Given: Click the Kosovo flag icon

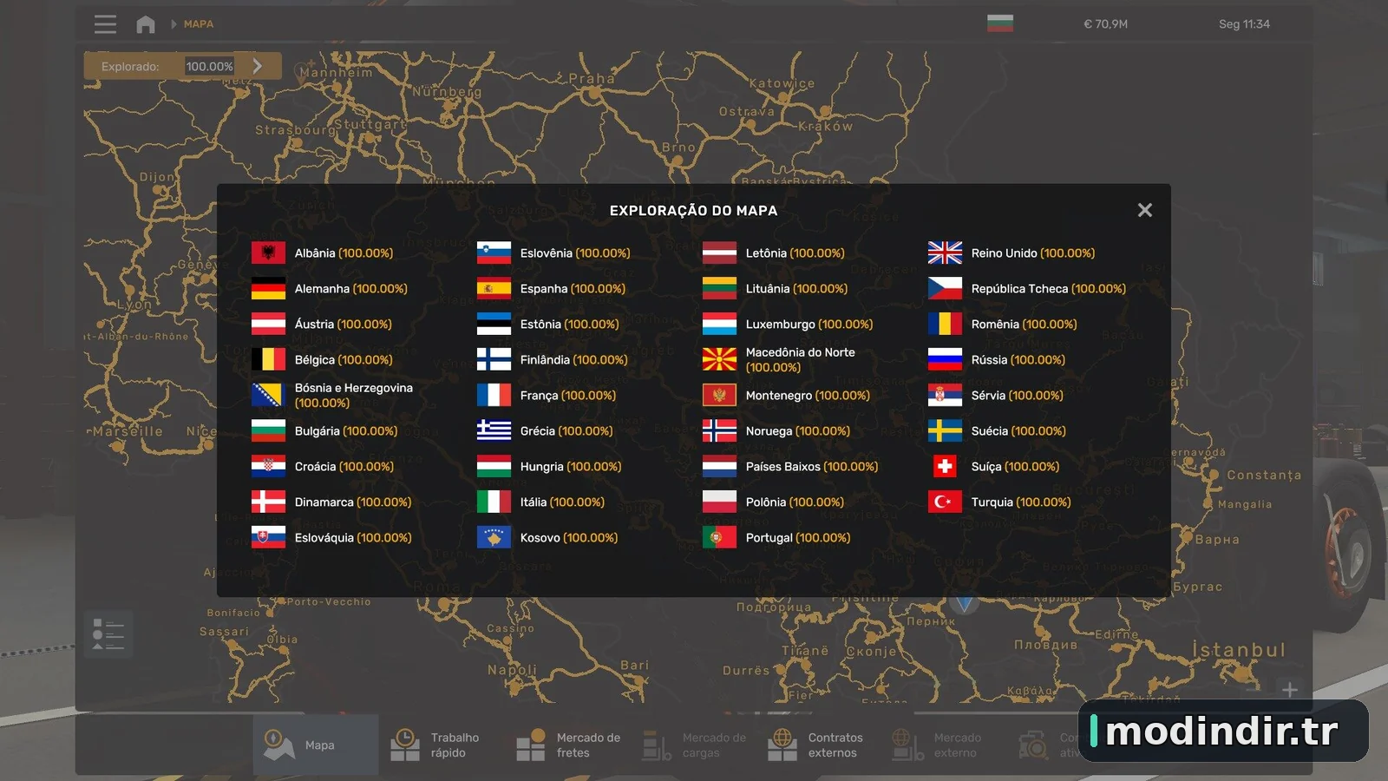Looking at the screenshot, I should pos(494,537).
